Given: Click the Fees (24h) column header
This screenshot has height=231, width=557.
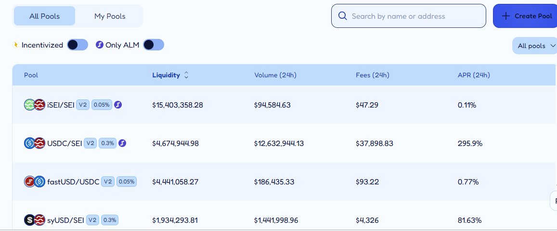Looking at the screenshot, I should (373, 75).
